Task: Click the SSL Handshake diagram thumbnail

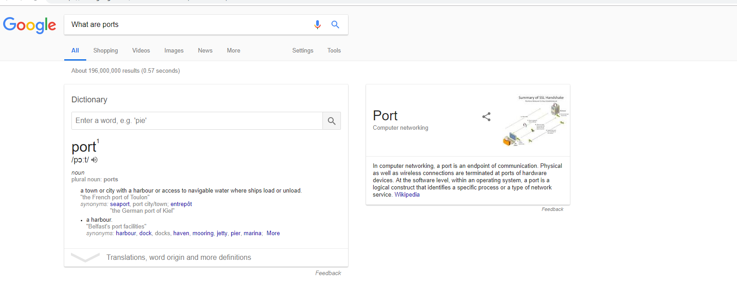Action: (x=536, y=120)
